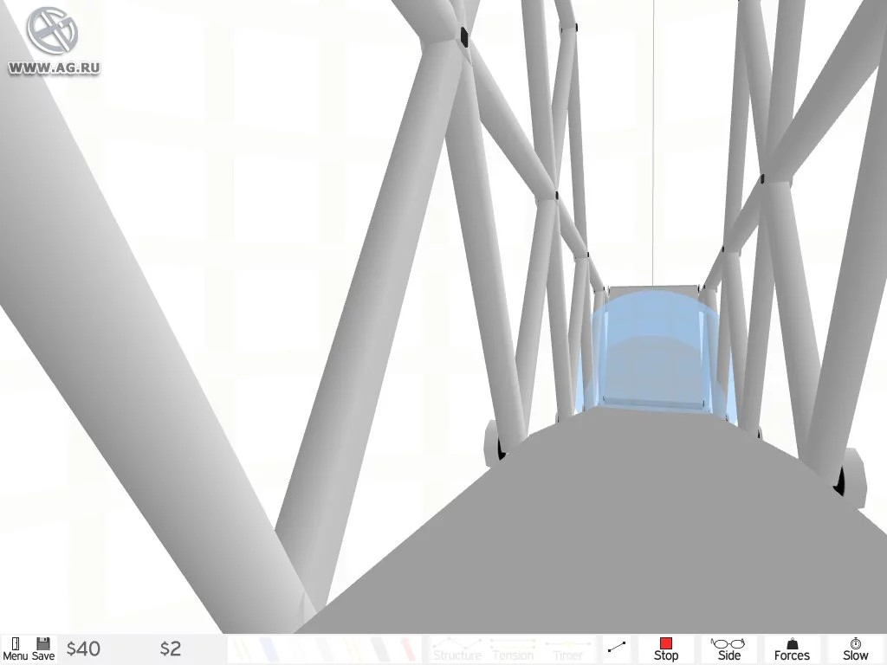Toggle the Forces weight display

tap(791, 649)
